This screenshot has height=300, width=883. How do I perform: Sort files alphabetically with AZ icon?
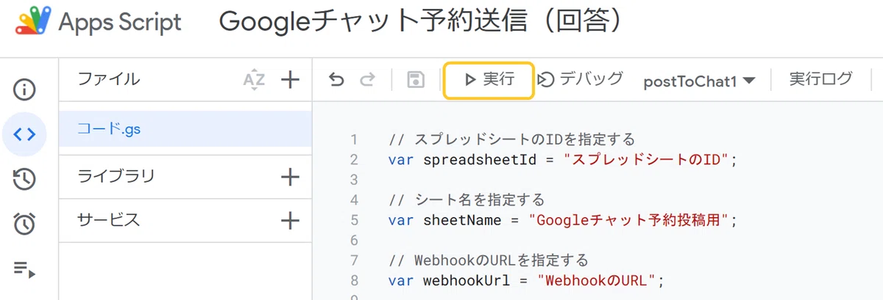click(254, 79)
